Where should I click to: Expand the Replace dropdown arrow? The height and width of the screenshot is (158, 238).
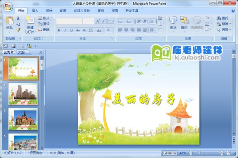coord(230,24)
